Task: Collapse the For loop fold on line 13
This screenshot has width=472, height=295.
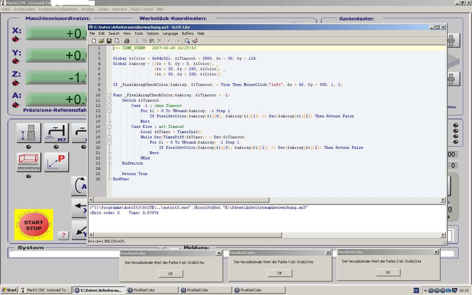Action: [x=109, y=111]
